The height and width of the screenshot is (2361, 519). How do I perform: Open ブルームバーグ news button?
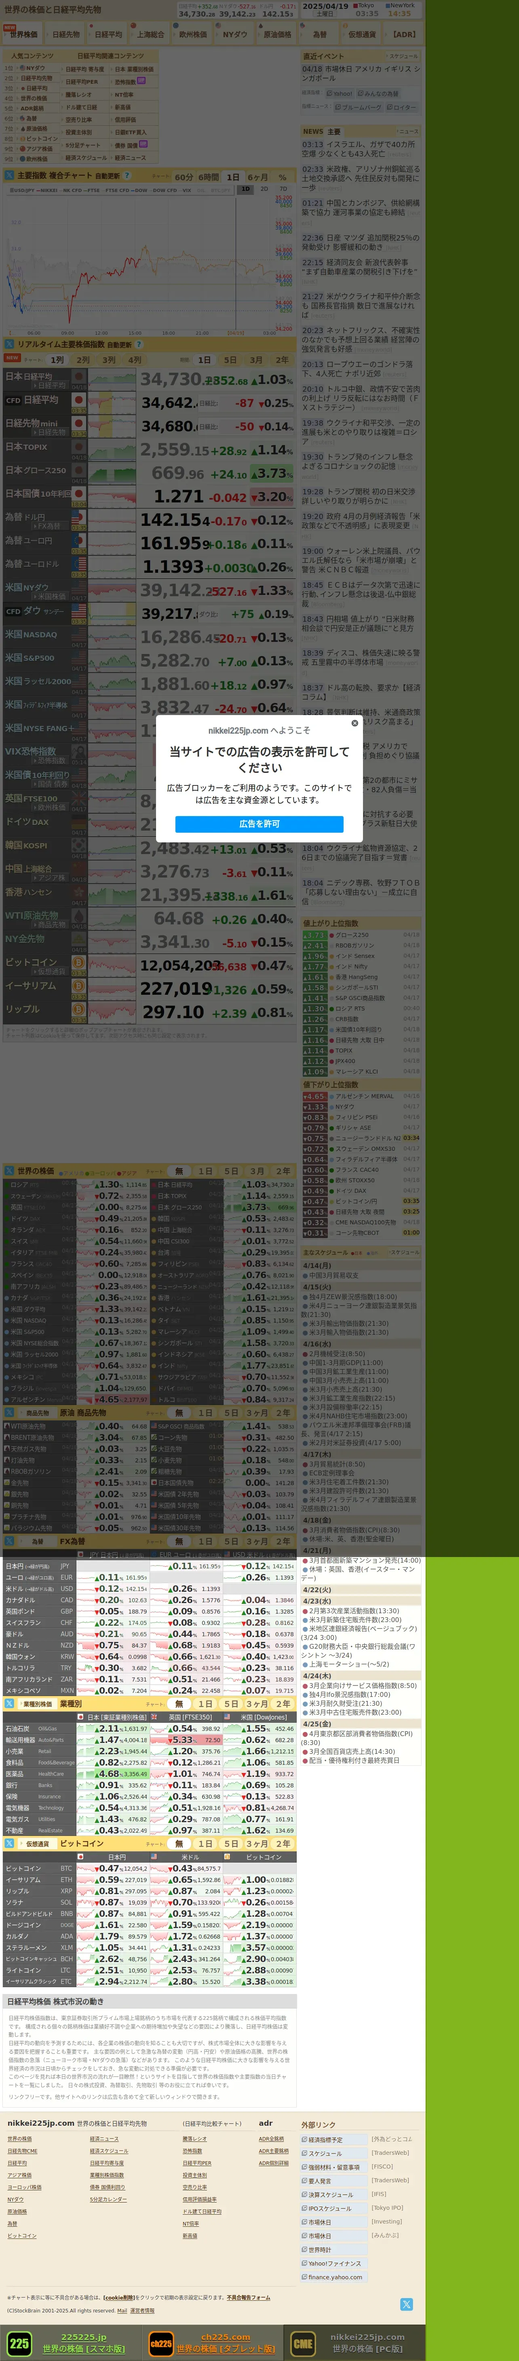point(359,107)
